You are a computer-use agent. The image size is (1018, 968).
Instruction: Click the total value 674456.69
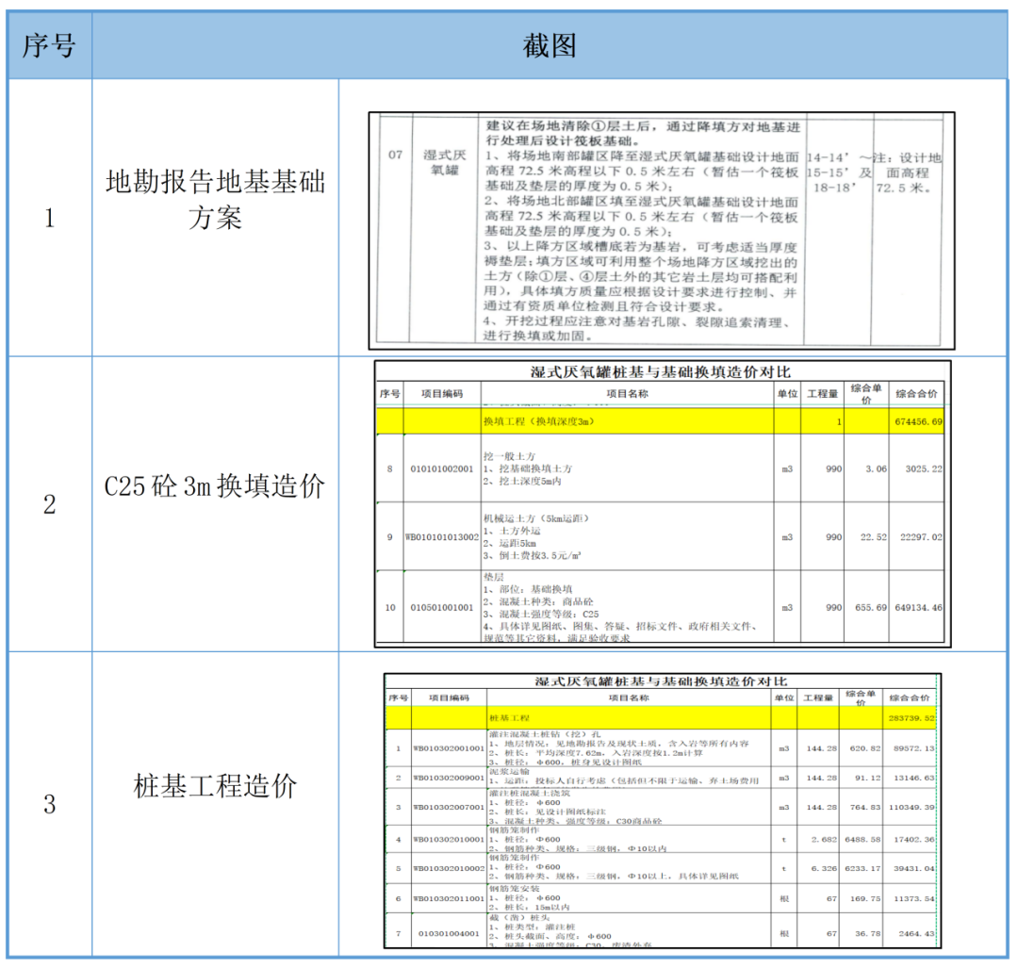916,422
